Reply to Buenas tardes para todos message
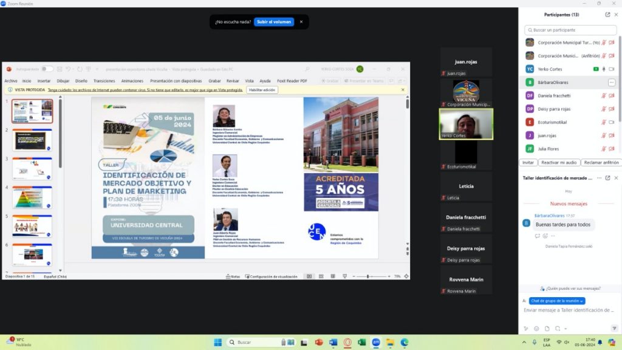 [537, 236]
